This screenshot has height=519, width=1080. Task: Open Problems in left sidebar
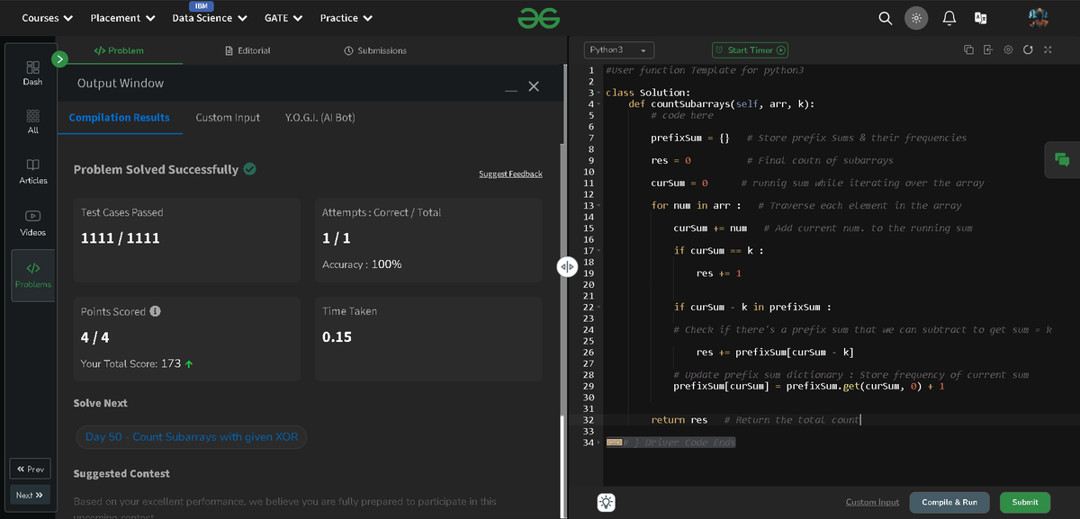point(32,274)
